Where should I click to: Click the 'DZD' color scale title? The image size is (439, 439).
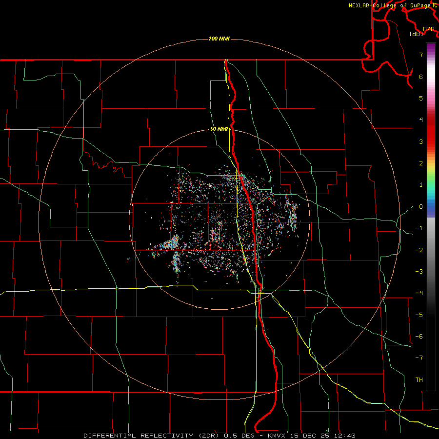(x=429, y=29)
